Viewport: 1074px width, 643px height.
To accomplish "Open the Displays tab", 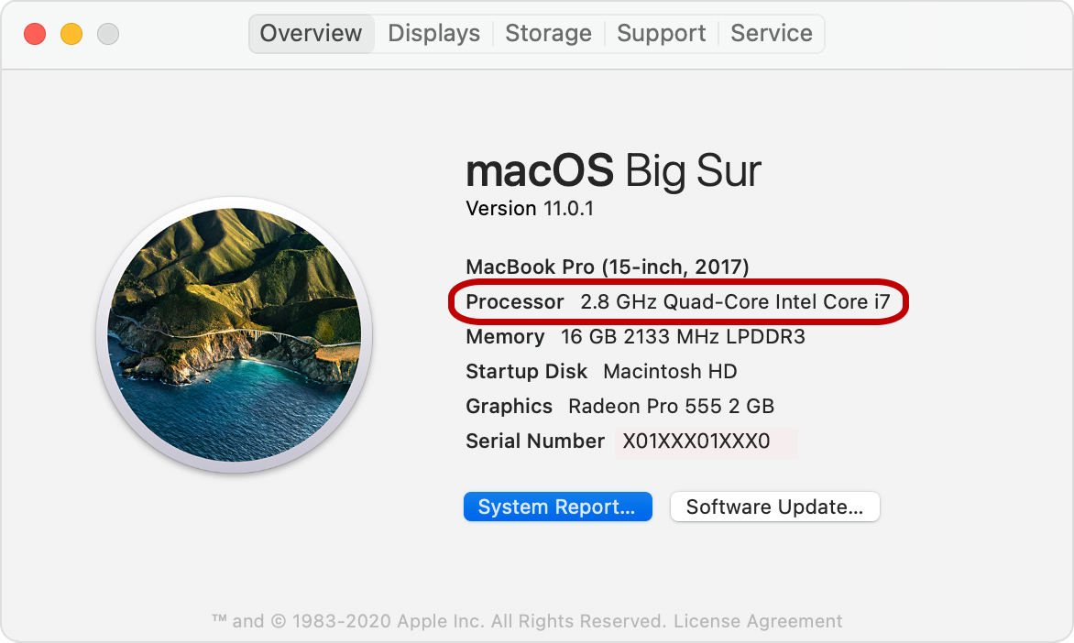I will point(434,34).
